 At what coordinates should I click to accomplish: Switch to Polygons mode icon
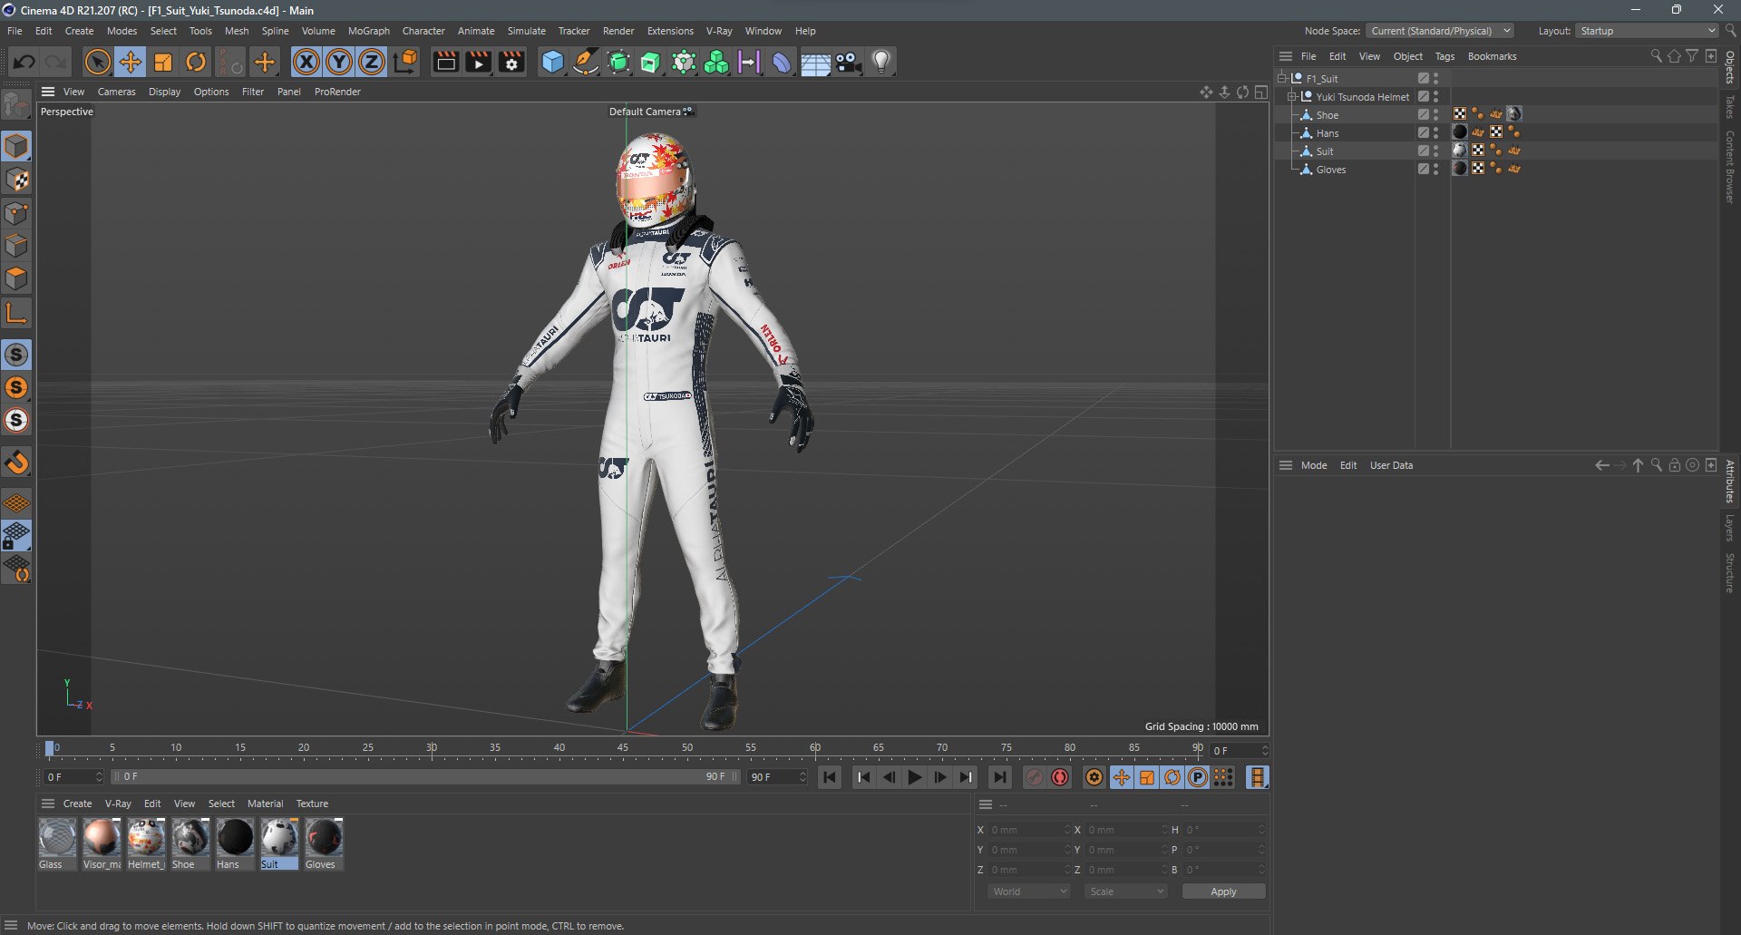16,278
